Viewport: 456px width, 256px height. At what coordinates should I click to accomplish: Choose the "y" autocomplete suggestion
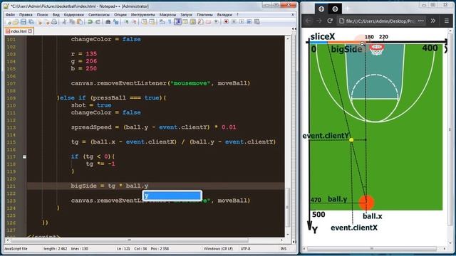(x=172, y=196)
